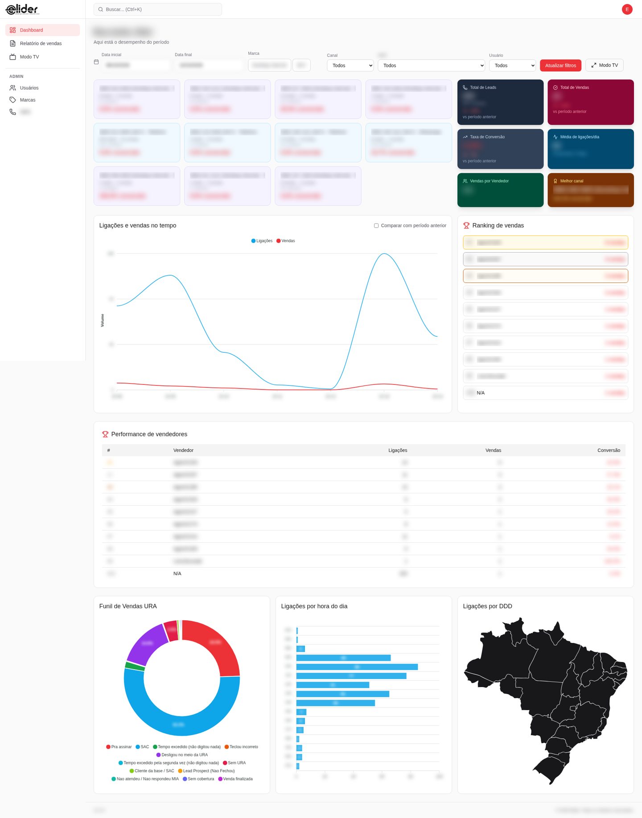Click the Ligações column header in the performance table
Screen dimensions: 642x818
398,450
